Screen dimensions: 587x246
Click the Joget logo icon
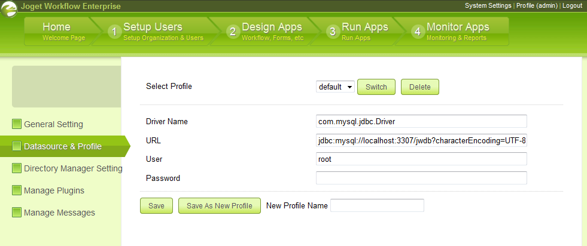tap(9, 8)
